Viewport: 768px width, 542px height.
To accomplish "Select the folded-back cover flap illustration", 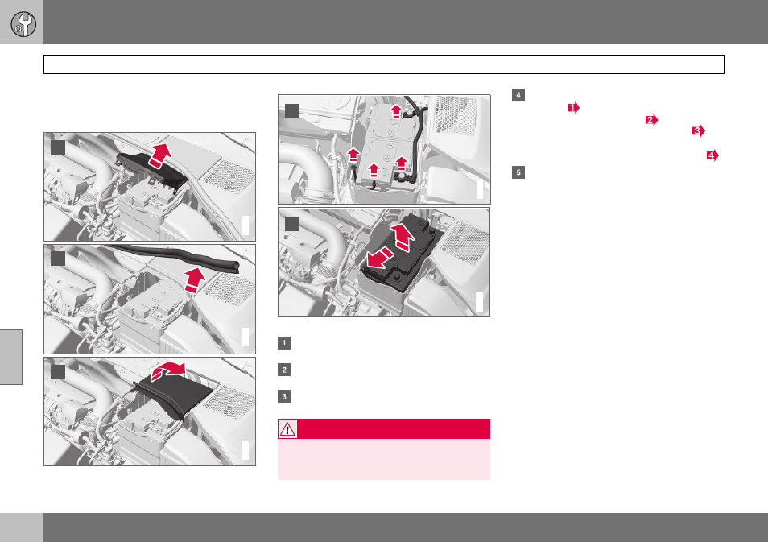I will (x=150, y=412).
